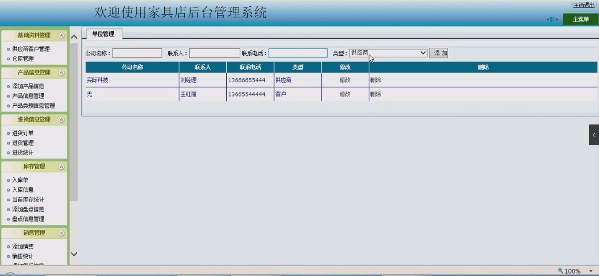Expand the right-edge side panel arrow
The width and height of the screenshot is (599, 276).
click(x=594, y=135)
